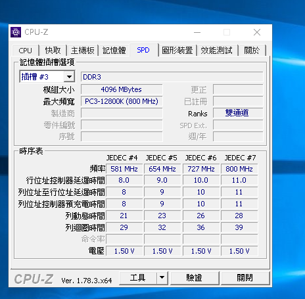Click the PC3-12800K (800 MHz) bandwidth value
This screenshot has width=305, height=299.
pyautogui.click(x=122, y=101)
